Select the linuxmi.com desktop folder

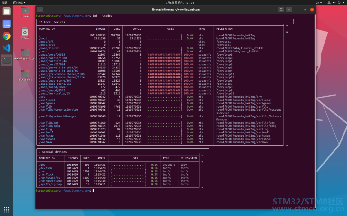[x=25, y=76]
